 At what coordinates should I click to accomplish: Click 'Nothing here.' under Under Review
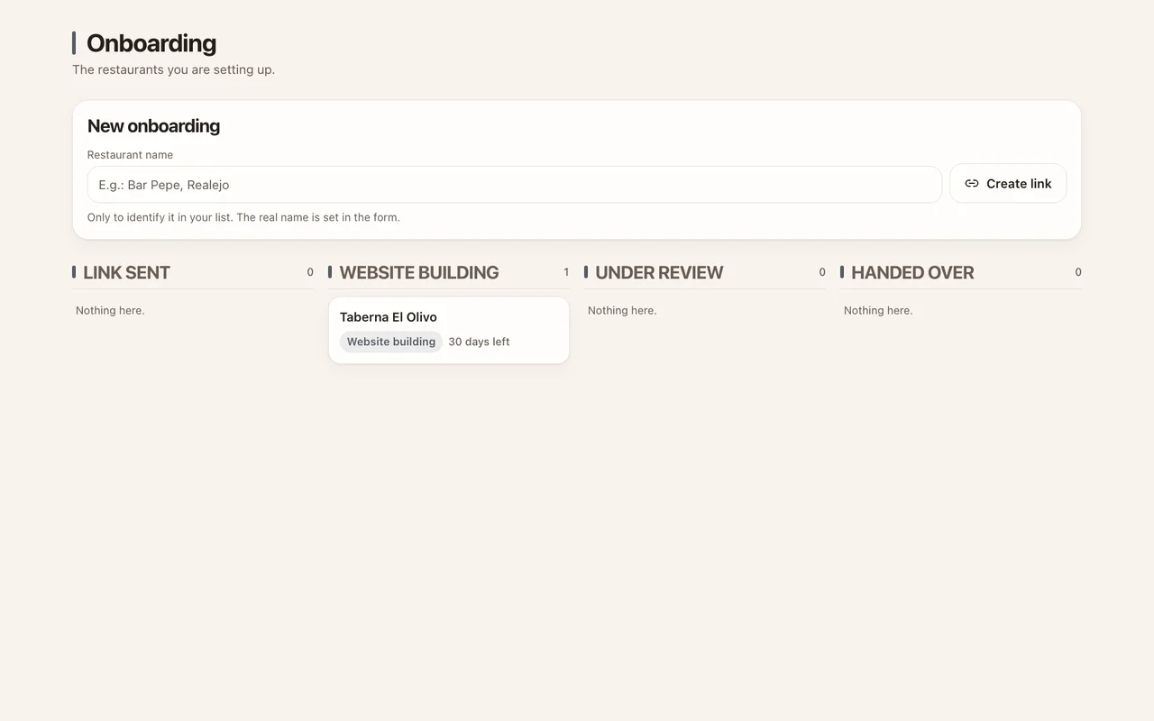(x=622, y=310)
